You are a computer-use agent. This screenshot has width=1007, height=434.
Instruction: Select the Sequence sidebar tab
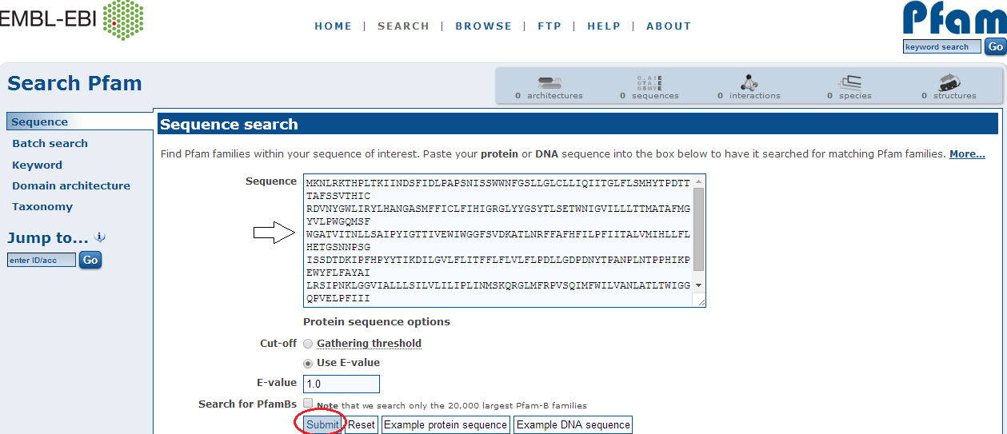point(79,121)
